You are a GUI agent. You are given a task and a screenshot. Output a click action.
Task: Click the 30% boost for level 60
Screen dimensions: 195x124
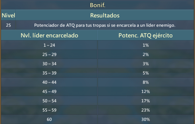[x=146, y=119]
